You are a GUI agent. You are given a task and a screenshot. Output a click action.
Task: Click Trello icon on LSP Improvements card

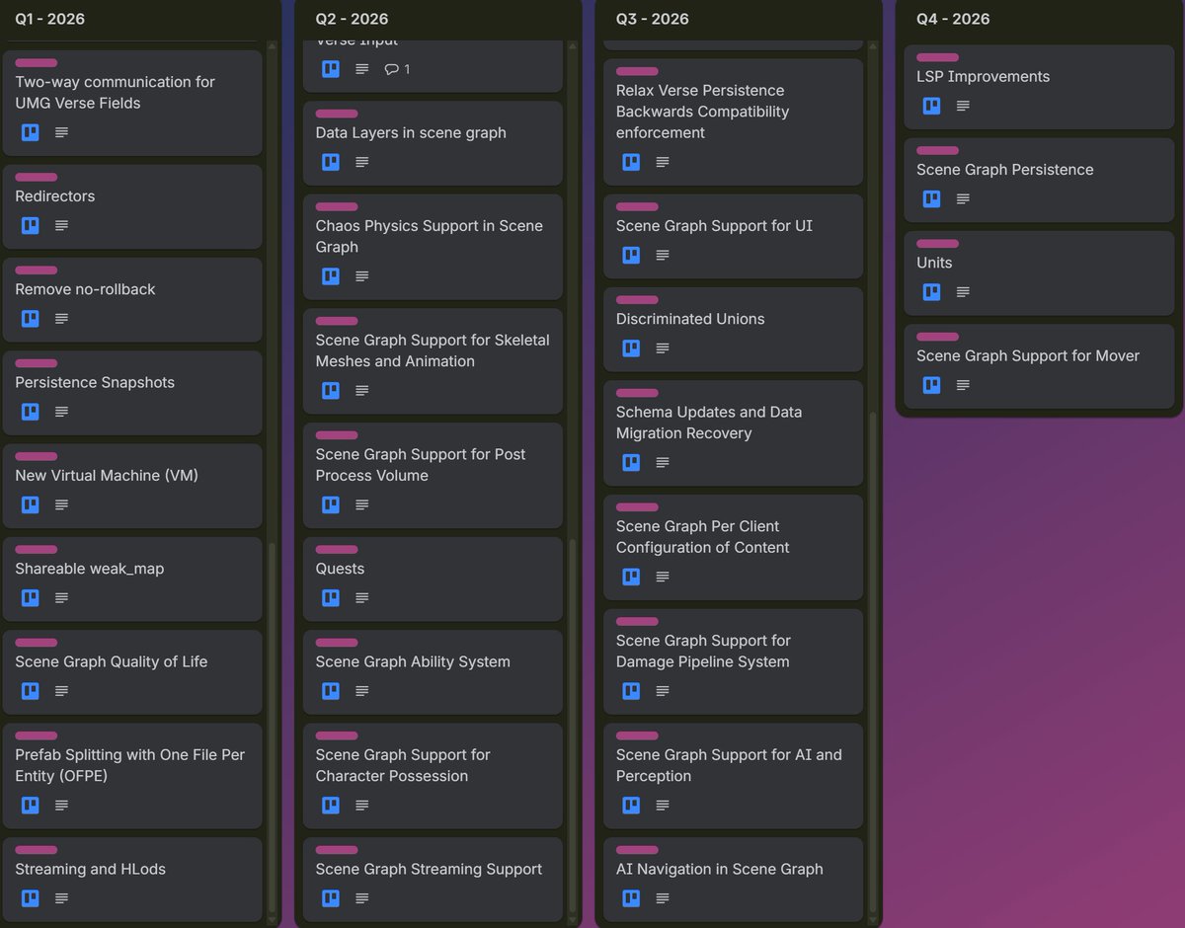(x=931, y=106)
